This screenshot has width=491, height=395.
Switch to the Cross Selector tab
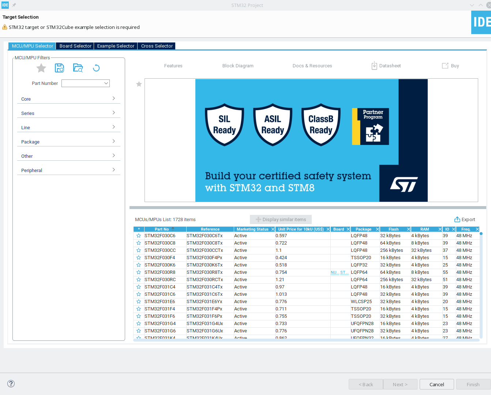coord(157,46)
